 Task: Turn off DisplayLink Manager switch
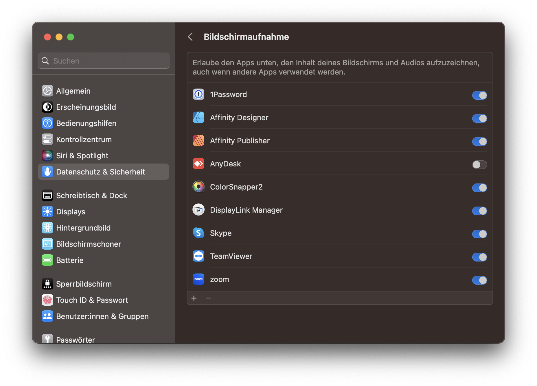tap(479, 211)
